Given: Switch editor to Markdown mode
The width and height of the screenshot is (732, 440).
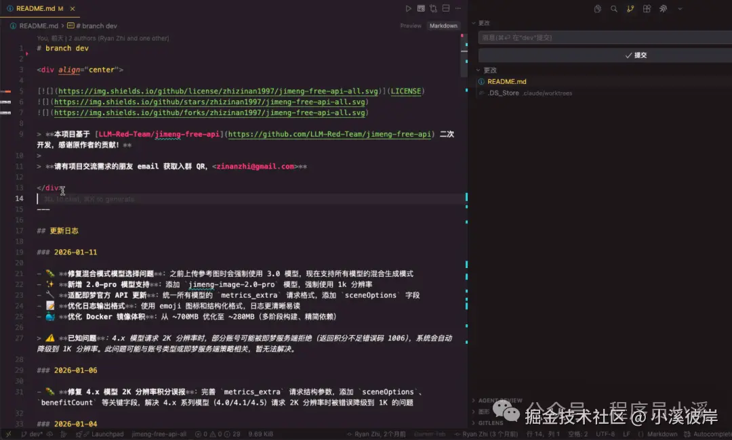Looking at the screenshot, I should pos(443,26).
